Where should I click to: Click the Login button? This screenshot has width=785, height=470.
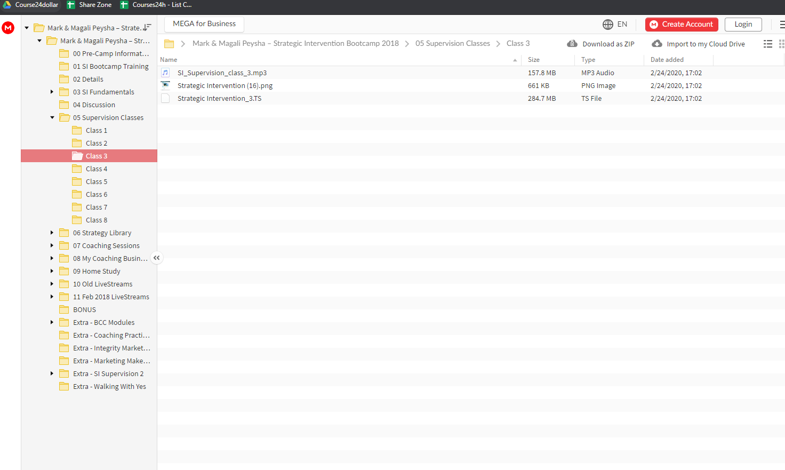tap(743, 25)
